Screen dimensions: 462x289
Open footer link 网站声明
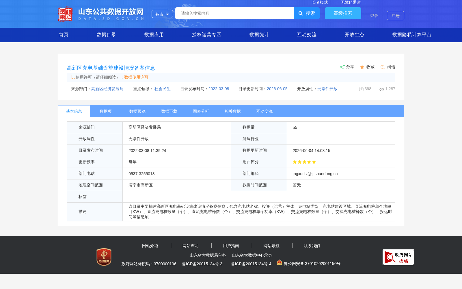pos(191,246)
